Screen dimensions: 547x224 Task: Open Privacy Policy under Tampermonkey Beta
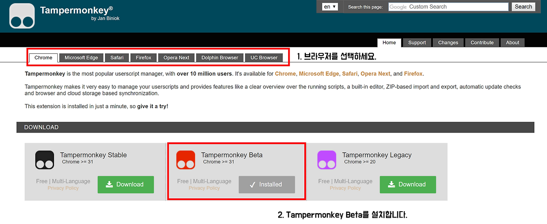[204, 188]
